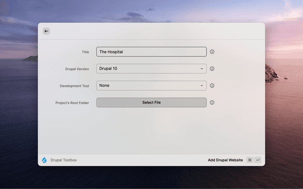This screenshot has width=303, height=189.
Task: Click Add Drupal Website
Action: [x=225, y=160]
